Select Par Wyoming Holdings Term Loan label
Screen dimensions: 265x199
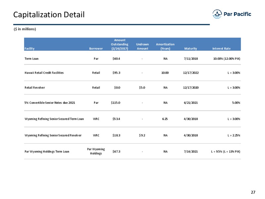pyautogui.click(x=47, y=152)
